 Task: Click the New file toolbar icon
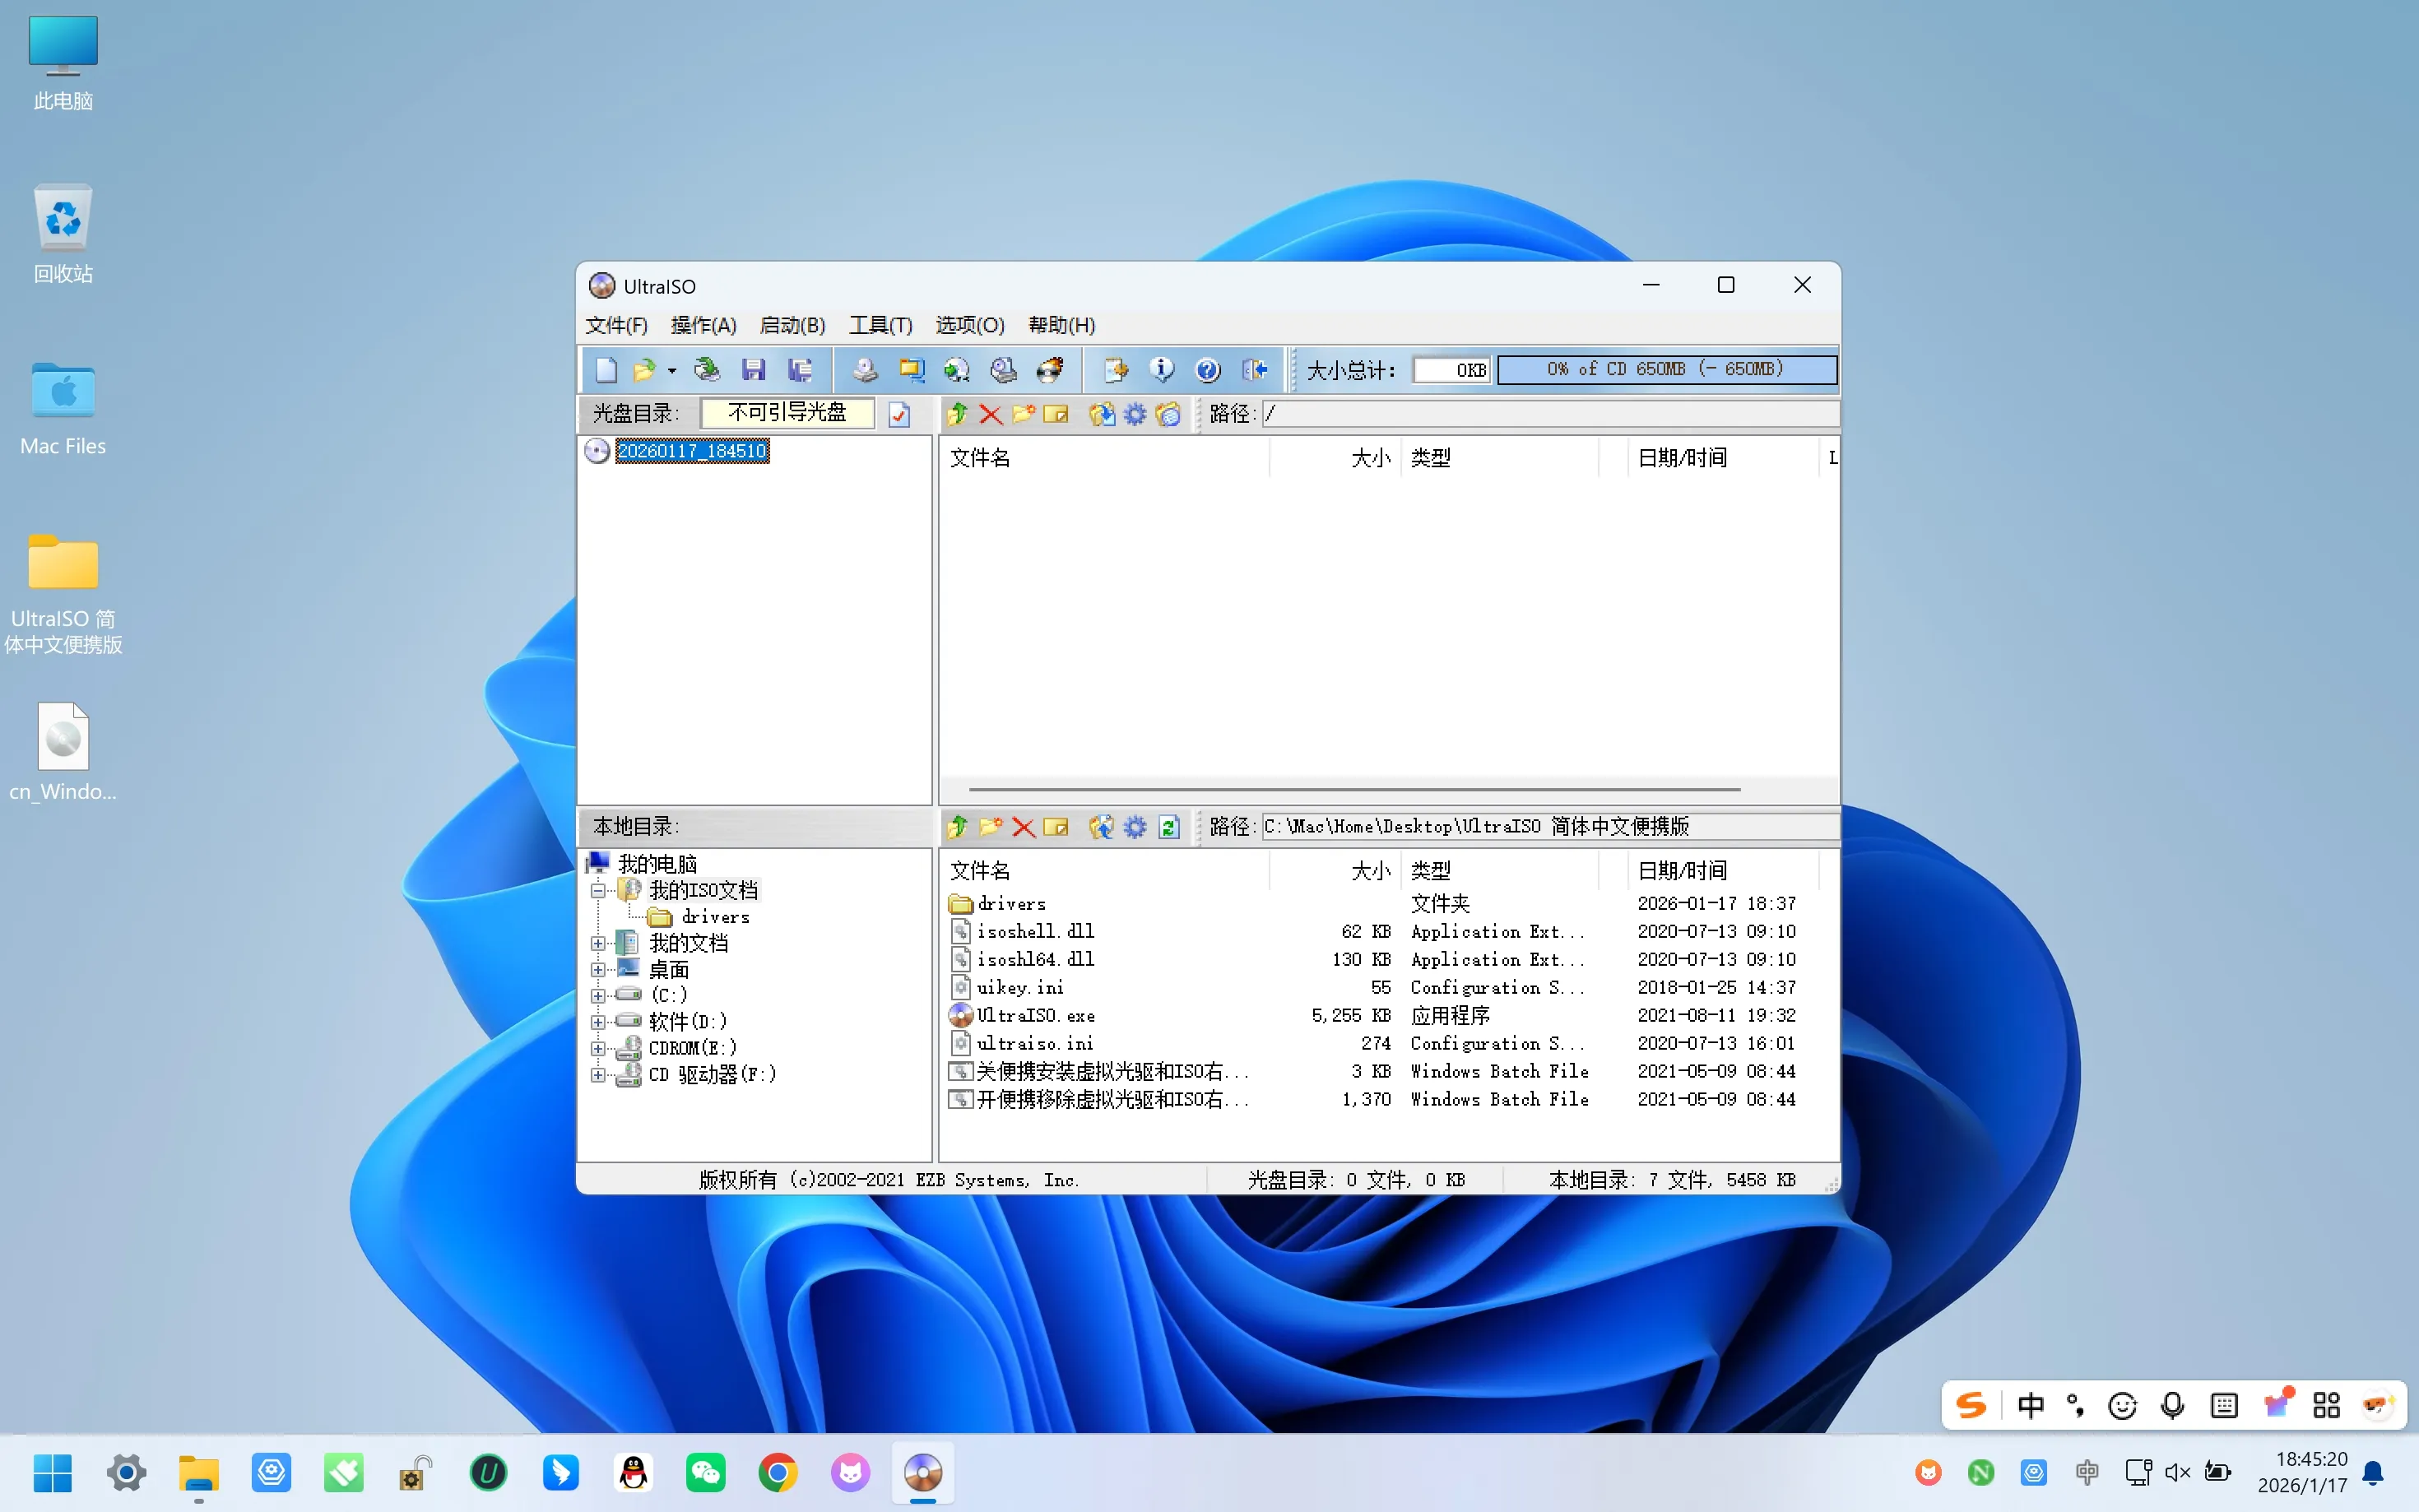tap(606, 370)
